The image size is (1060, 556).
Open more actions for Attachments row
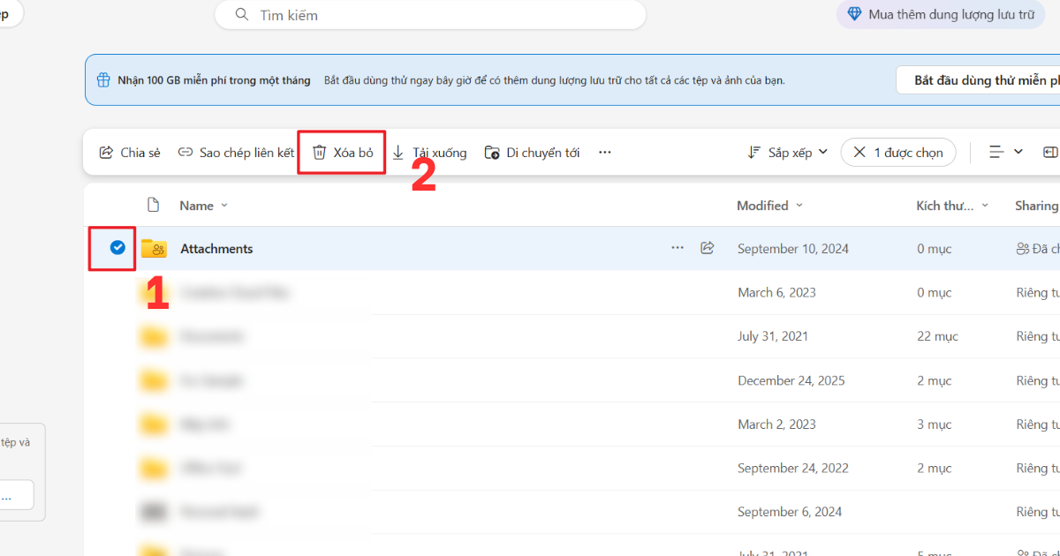[x=678, y=248]
